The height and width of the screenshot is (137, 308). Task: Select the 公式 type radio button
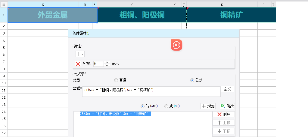tap(192, 80)
